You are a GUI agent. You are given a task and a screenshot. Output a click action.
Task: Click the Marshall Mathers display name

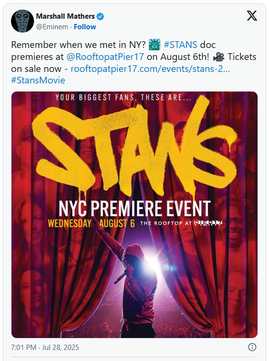click(x=65, y=16)
